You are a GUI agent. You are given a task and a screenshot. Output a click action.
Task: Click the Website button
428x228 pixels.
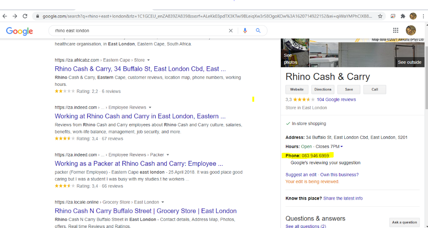click(297, 90)
